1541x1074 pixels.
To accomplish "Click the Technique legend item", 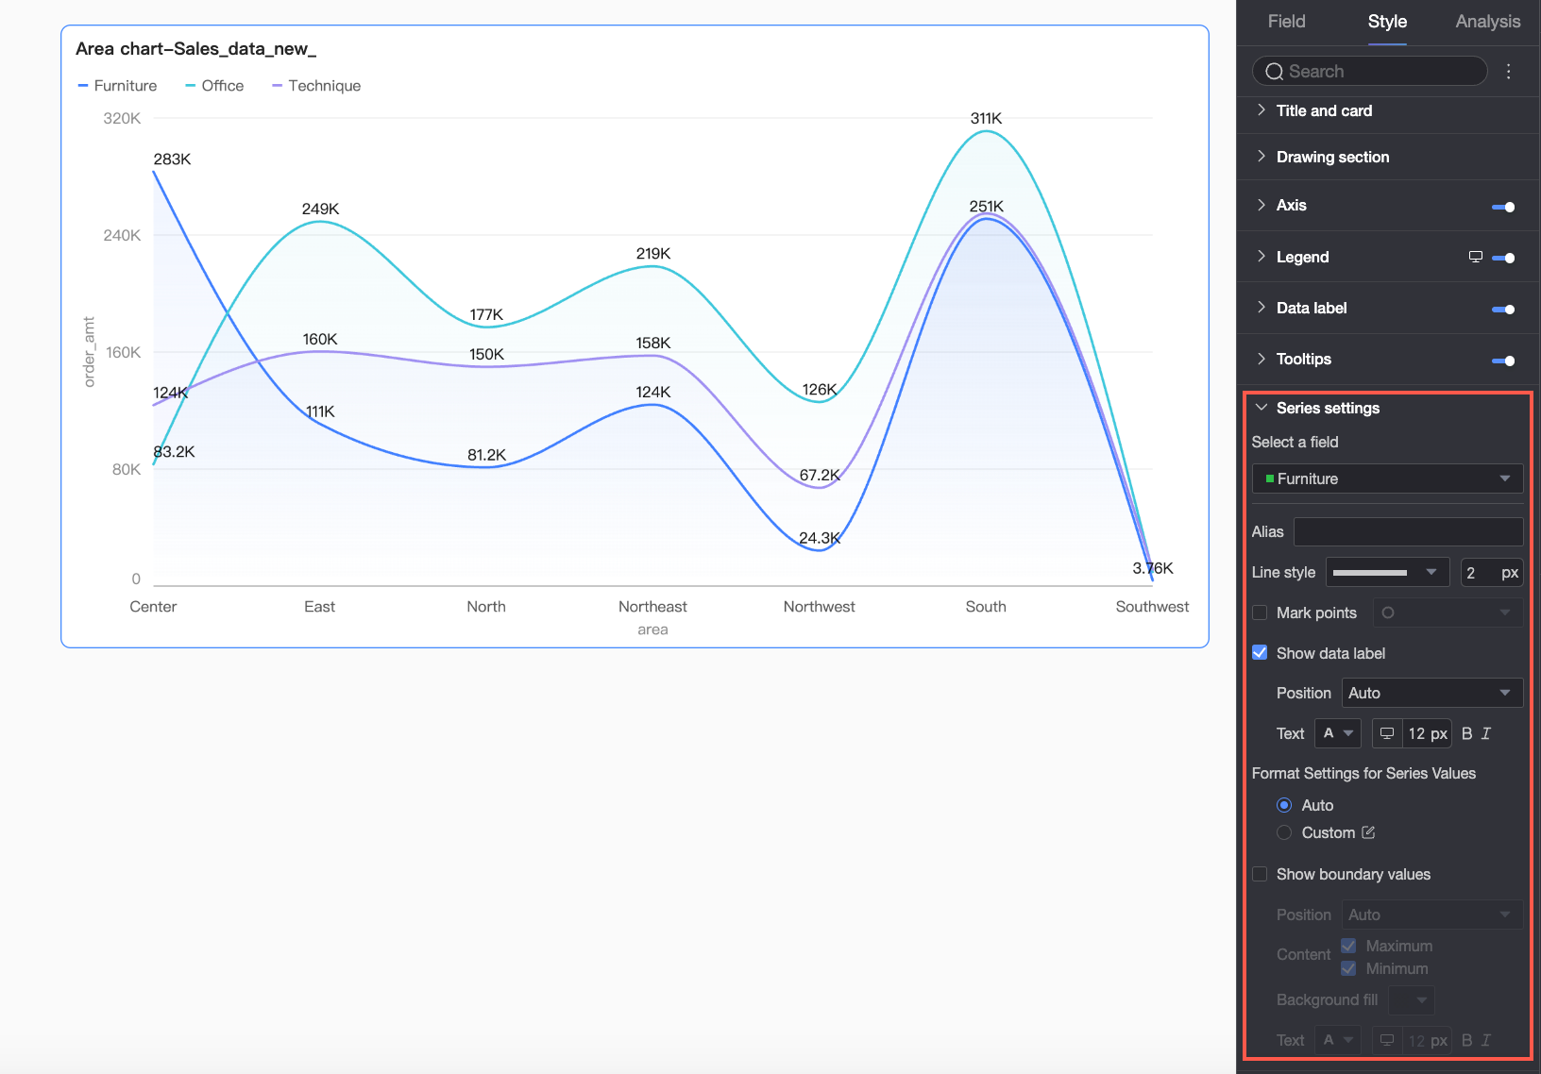I will point(316,86).
